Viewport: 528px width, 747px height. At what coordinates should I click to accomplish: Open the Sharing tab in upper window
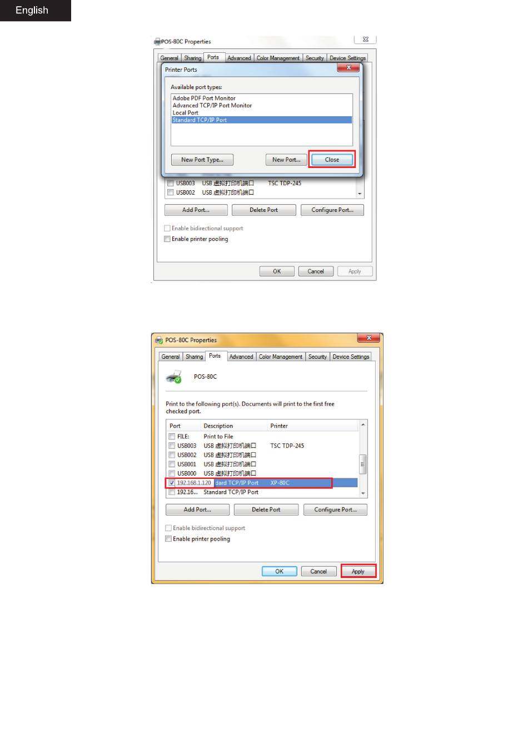(193, 58)
